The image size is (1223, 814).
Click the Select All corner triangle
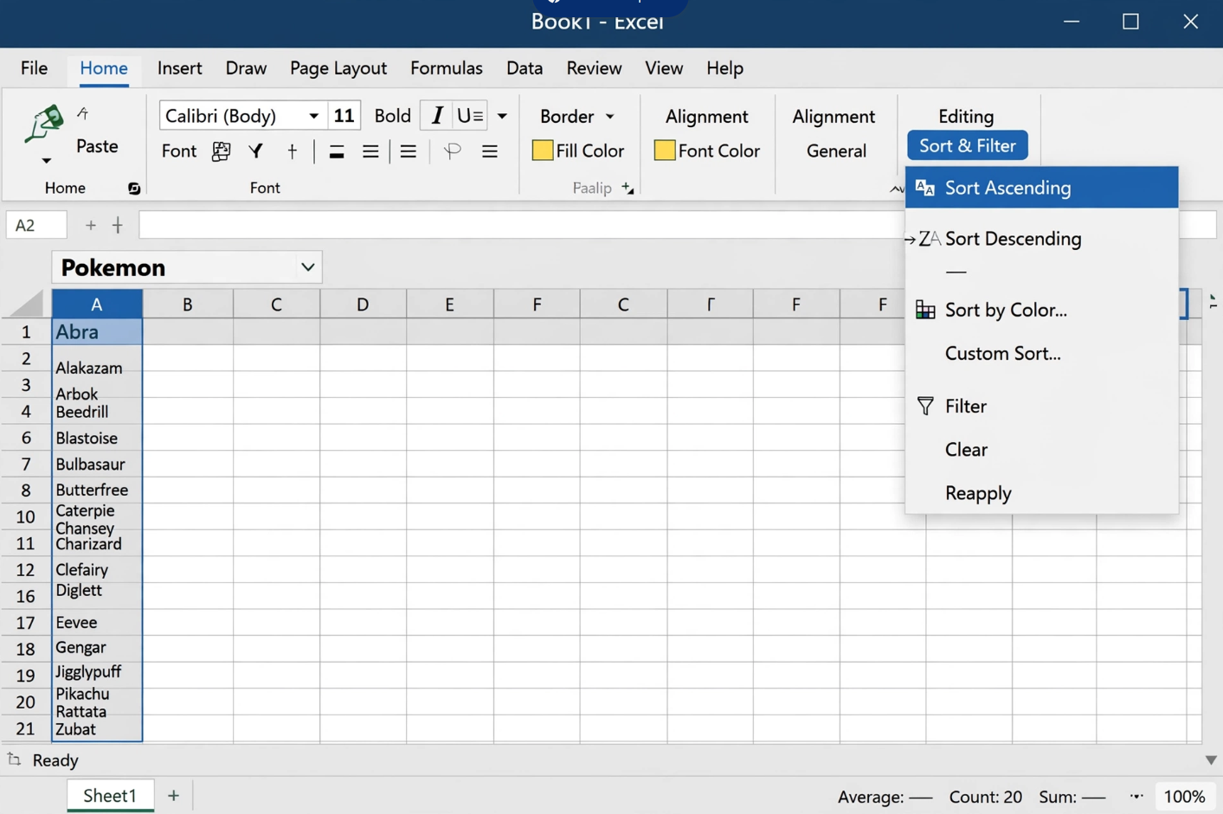26,304
